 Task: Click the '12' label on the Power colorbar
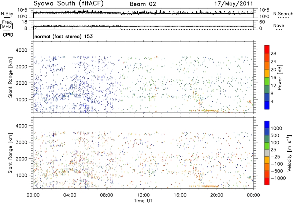click(x=273, y=86)
